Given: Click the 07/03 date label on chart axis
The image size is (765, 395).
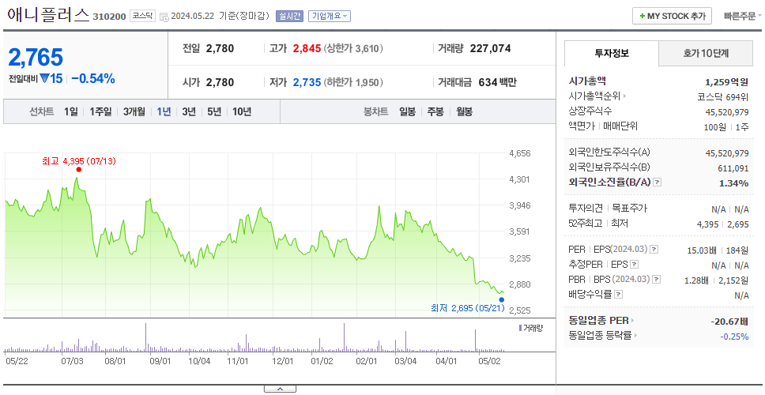Looking at the screenshot, I should pyautogui.click(x=73, y=362).
